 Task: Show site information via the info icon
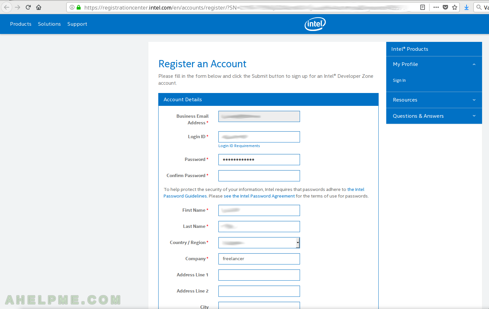[72, 7]
